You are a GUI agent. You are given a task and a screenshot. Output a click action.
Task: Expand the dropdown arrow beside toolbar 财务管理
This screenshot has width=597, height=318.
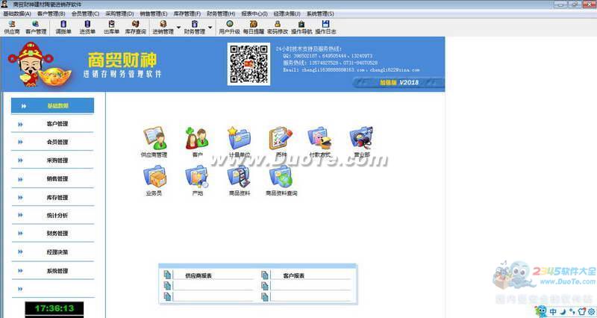pos(210,28)
